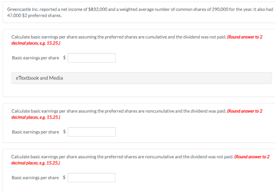This screenshot has width=275, height=192.
Task: Click first 'Basic earnings per share' label
Action: pyautogui.click(x=35, y=58)
